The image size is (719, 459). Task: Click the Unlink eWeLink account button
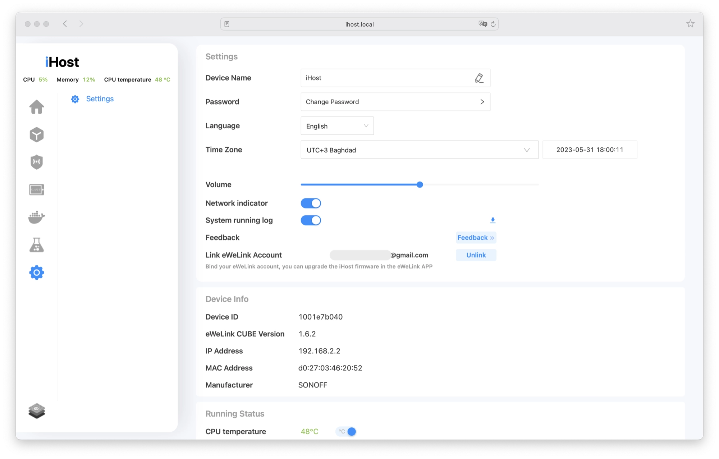[476, 255]
